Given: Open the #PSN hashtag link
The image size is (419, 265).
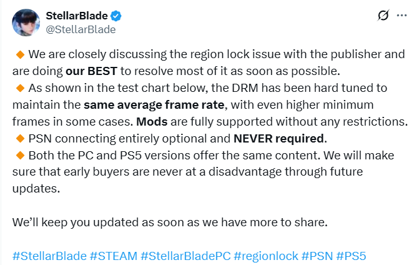Looking at the screenshot, I should [317, 256].
